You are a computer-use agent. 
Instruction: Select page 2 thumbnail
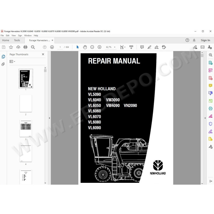click(26, 104)
